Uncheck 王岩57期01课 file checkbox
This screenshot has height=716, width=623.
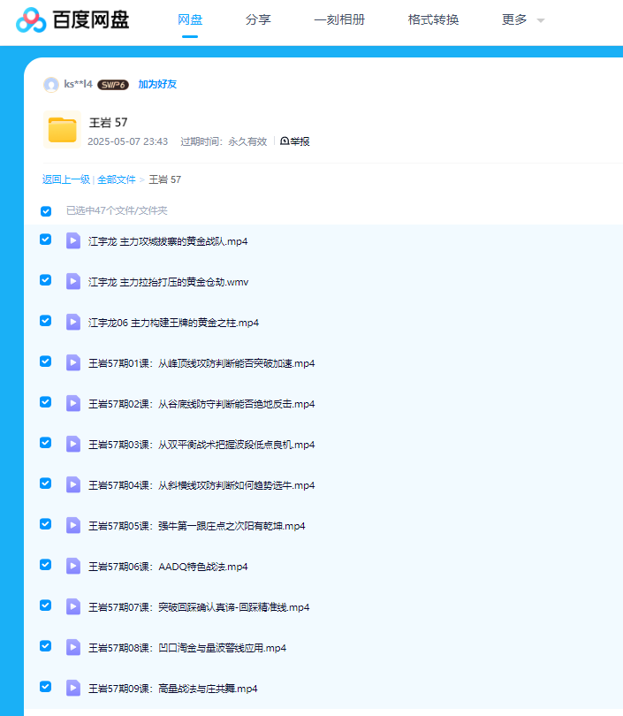(46, 362)
